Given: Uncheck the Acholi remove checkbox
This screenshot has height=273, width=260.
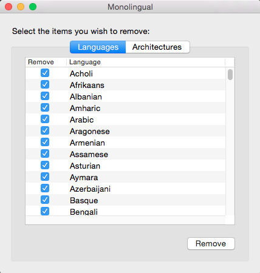Looking at the screenshot, I should (45, 73).
